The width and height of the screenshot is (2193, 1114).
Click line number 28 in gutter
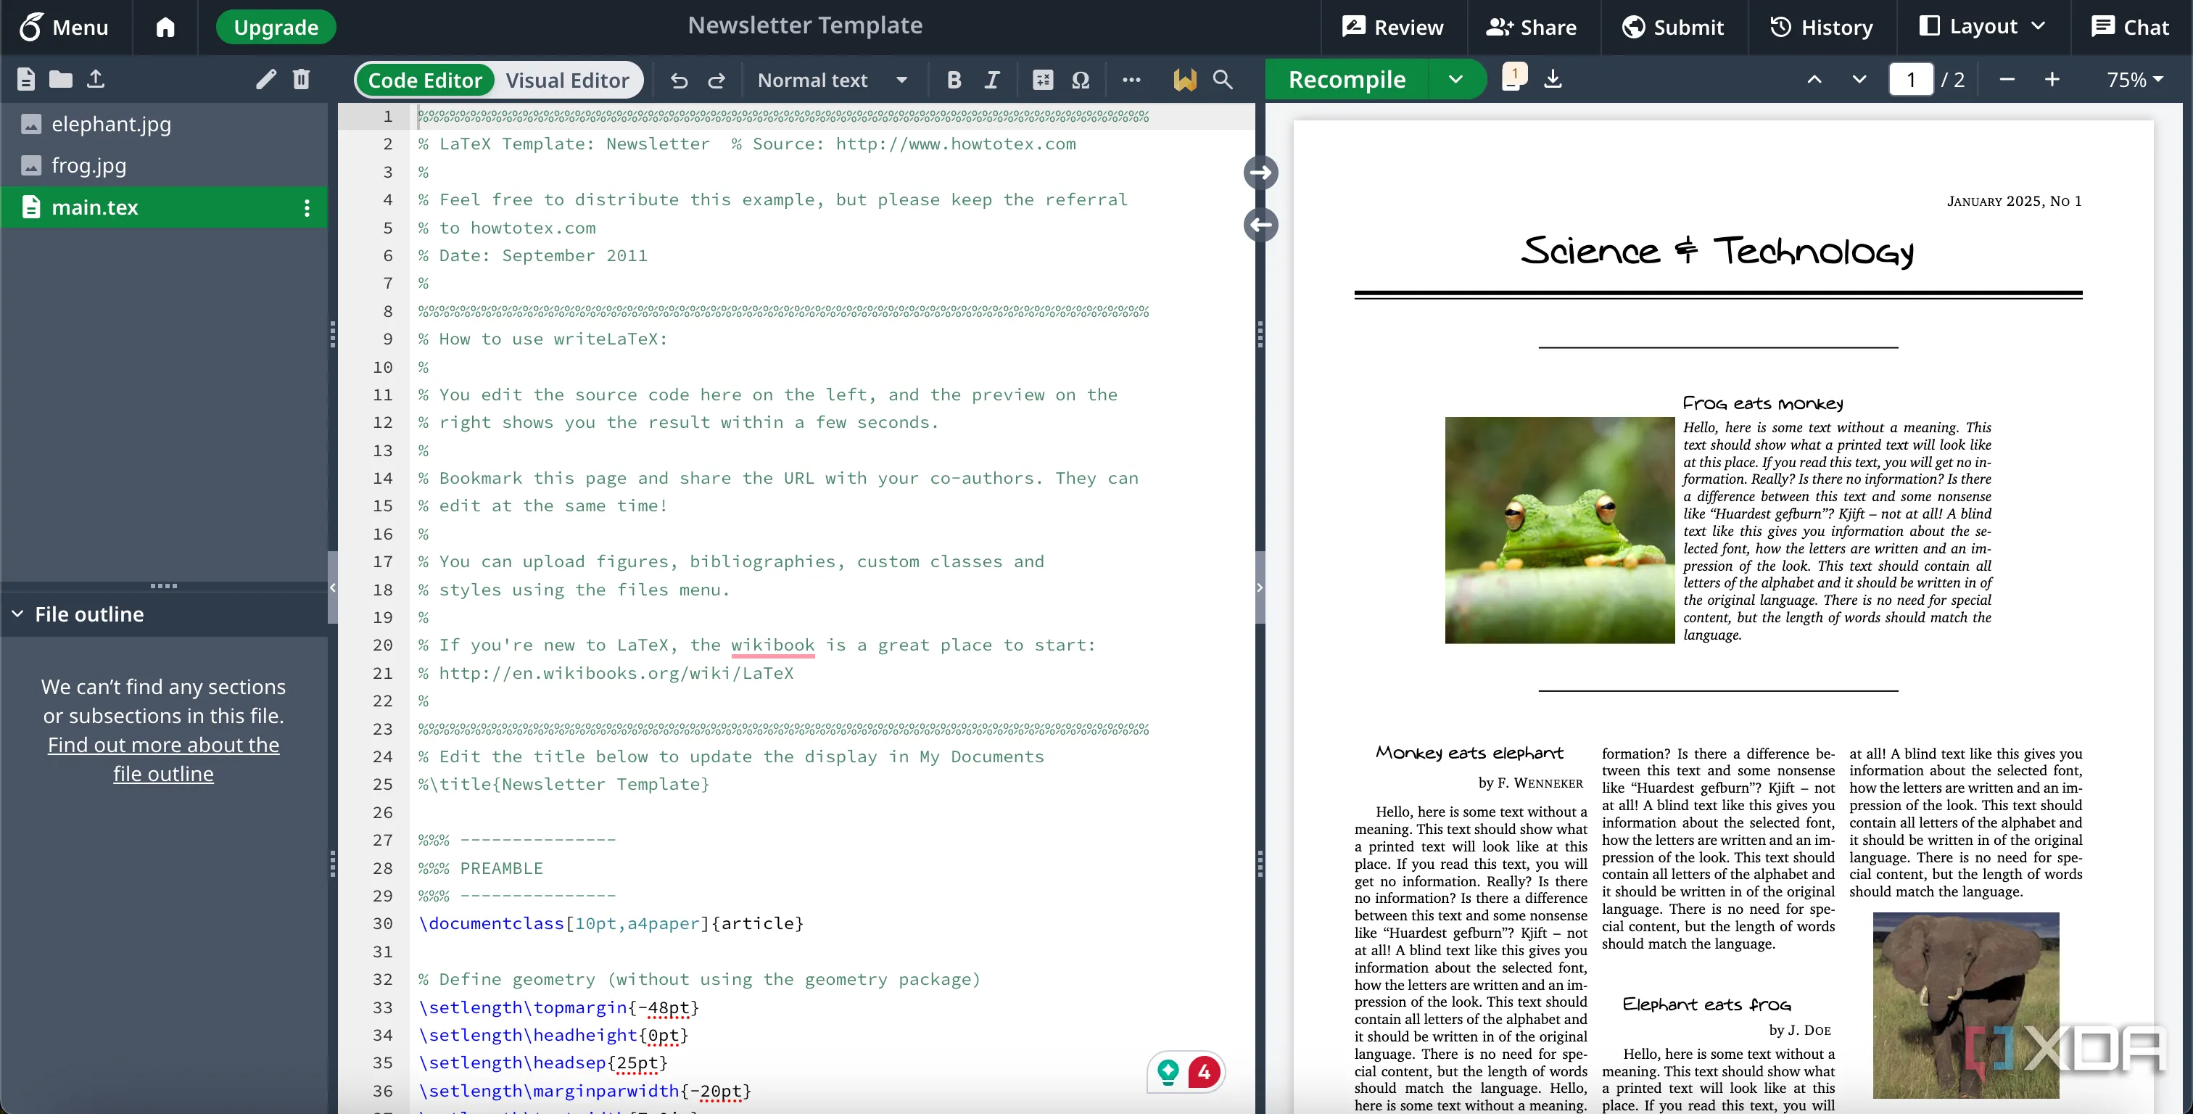(x=382, y=868)
